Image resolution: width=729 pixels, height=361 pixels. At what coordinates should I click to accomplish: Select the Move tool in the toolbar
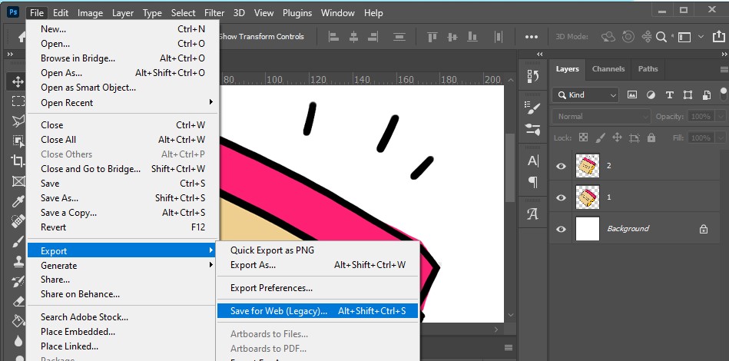tap(17, 82)
